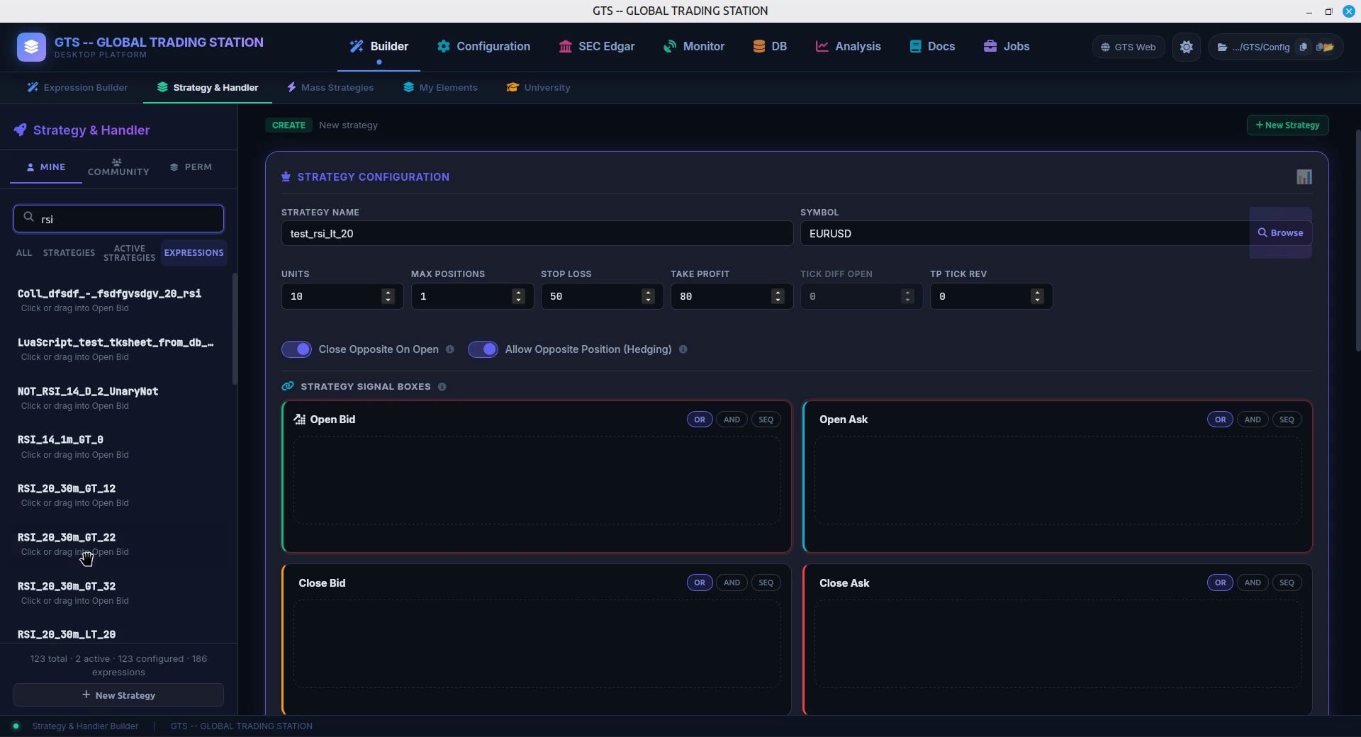Click the Strategy Name field test_rsi_lt_20
The width and height of the screenshot is (1361, 737).
click(537, 233)
